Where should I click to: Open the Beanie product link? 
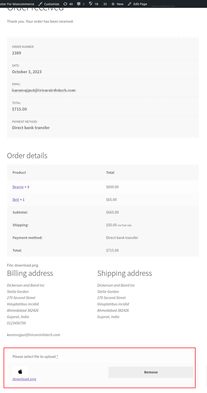[18, 187]
